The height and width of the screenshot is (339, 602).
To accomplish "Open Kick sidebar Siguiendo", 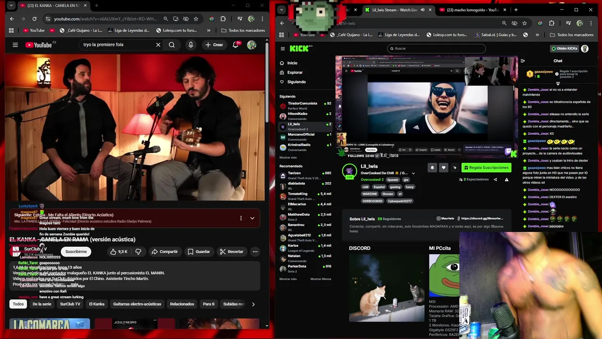I will click(x=296, y=82).
